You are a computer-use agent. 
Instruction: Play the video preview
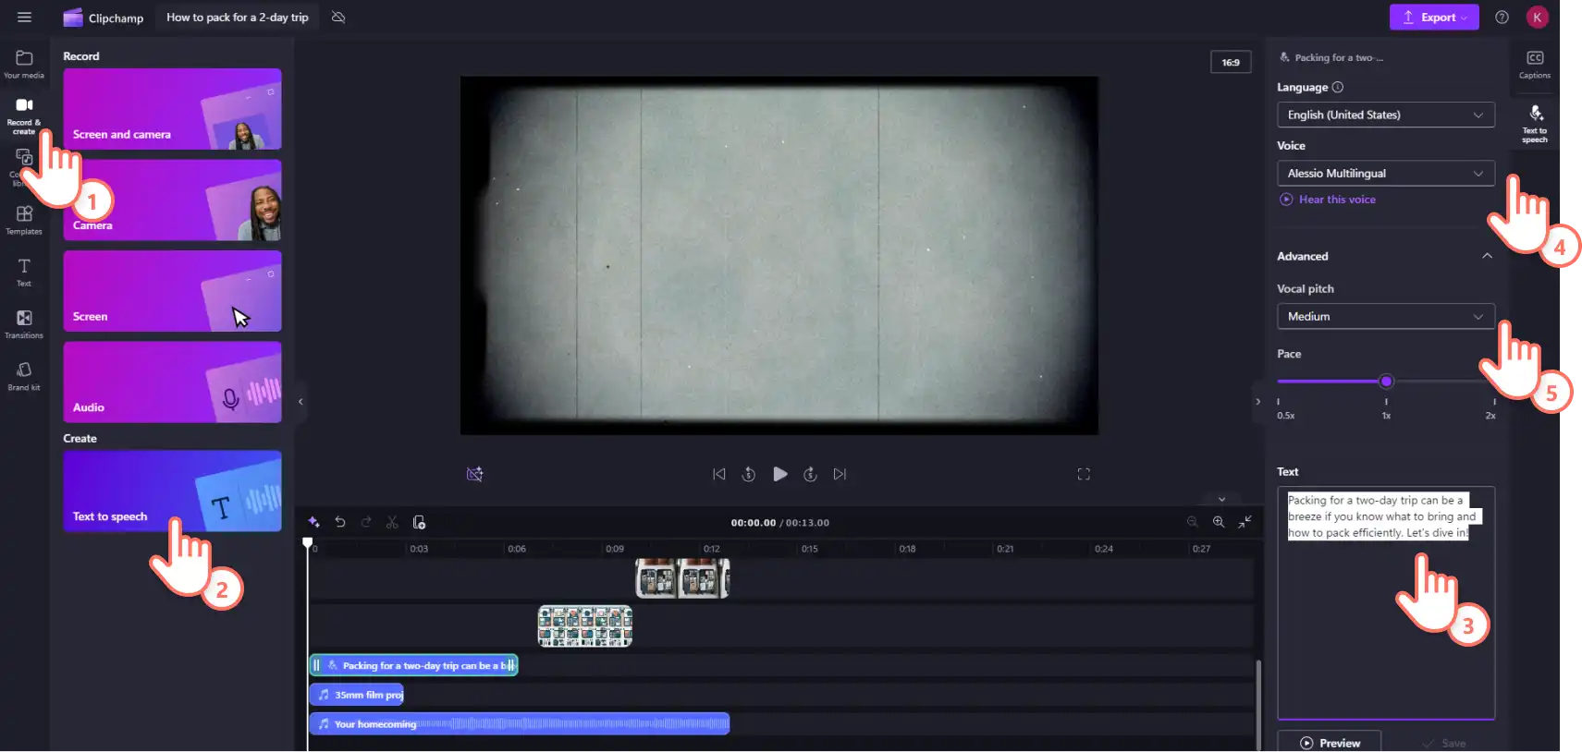tap(780, 474)
